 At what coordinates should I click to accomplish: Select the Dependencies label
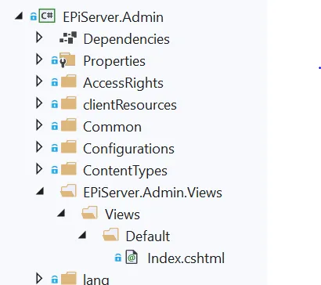click(x=126, y=39)
